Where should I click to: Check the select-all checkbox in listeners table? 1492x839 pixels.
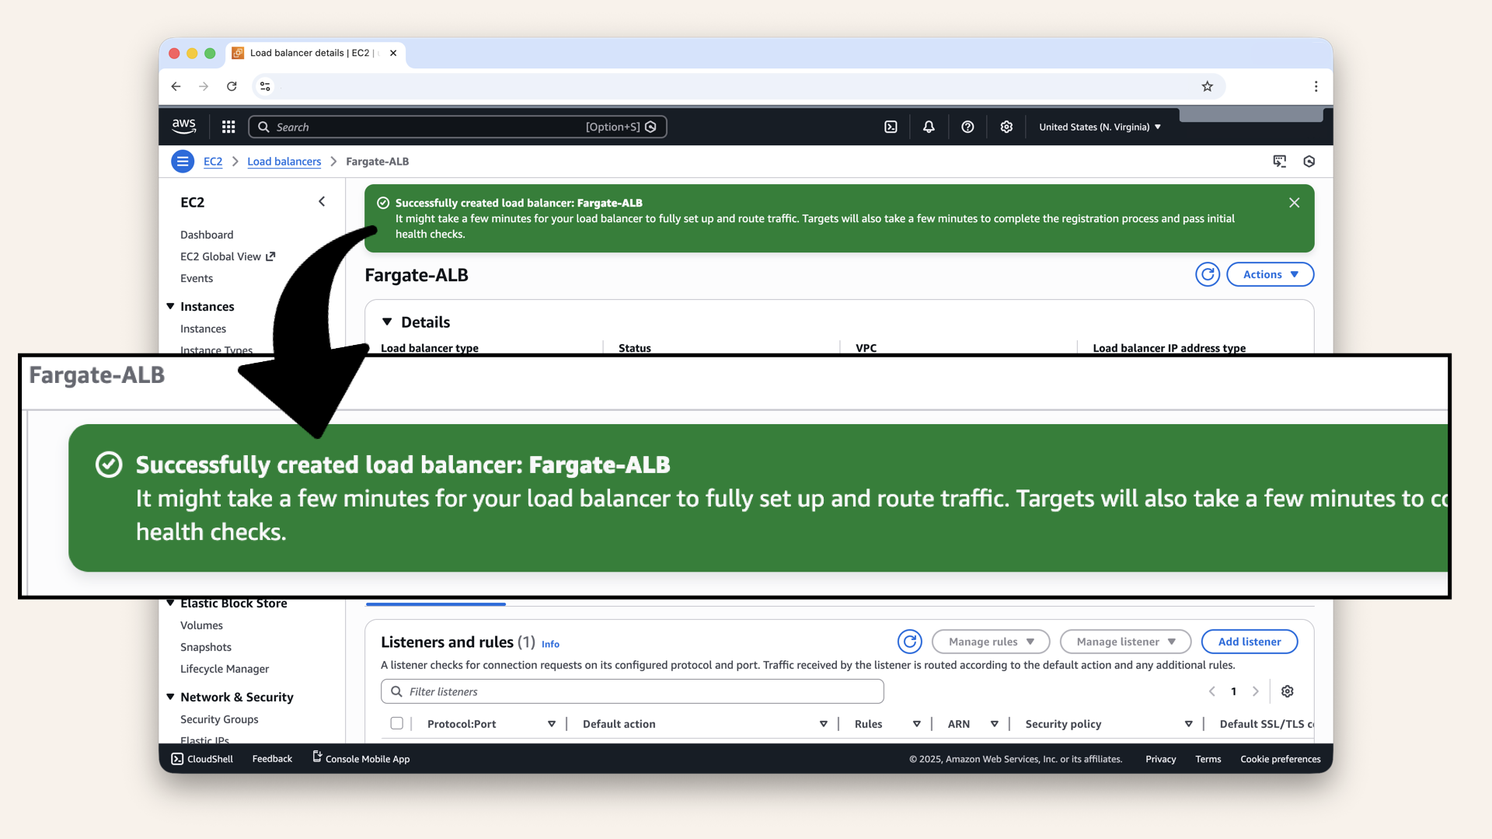pyautogui.click(x=396, y=723)
